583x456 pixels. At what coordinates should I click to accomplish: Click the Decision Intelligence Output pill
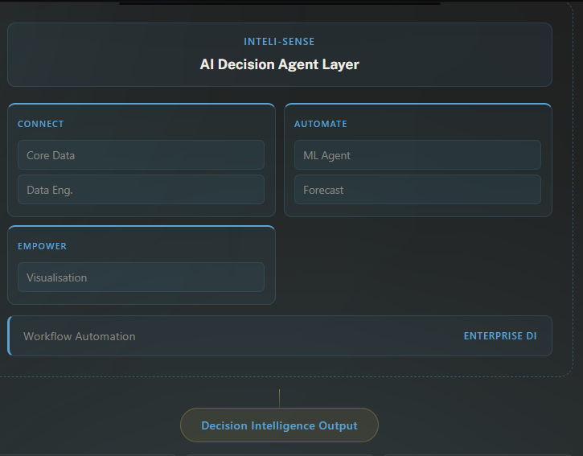[x=279, y=425]
